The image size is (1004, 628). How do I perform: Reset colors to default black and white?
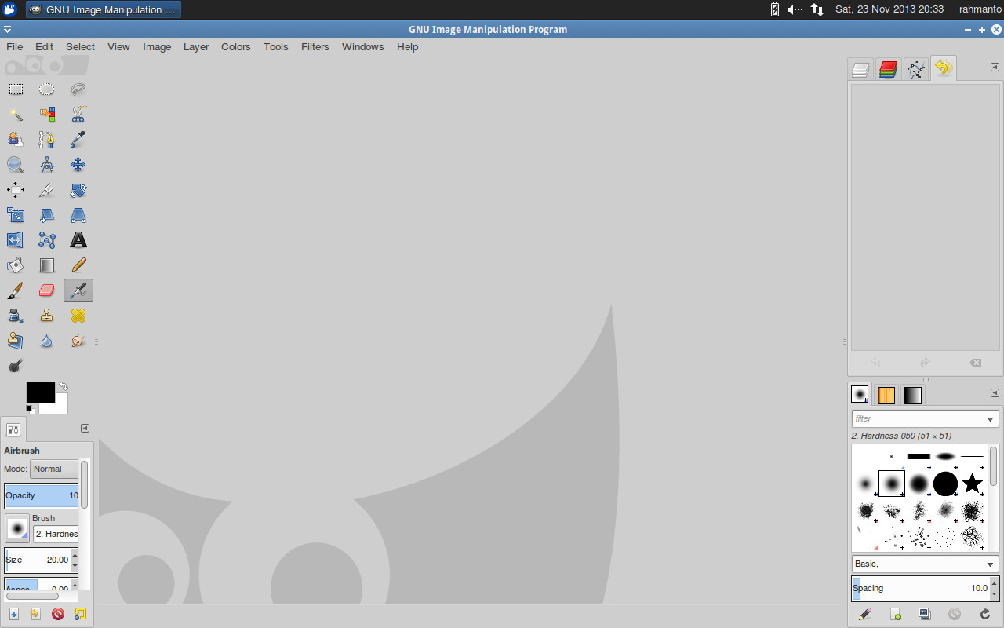31,409
